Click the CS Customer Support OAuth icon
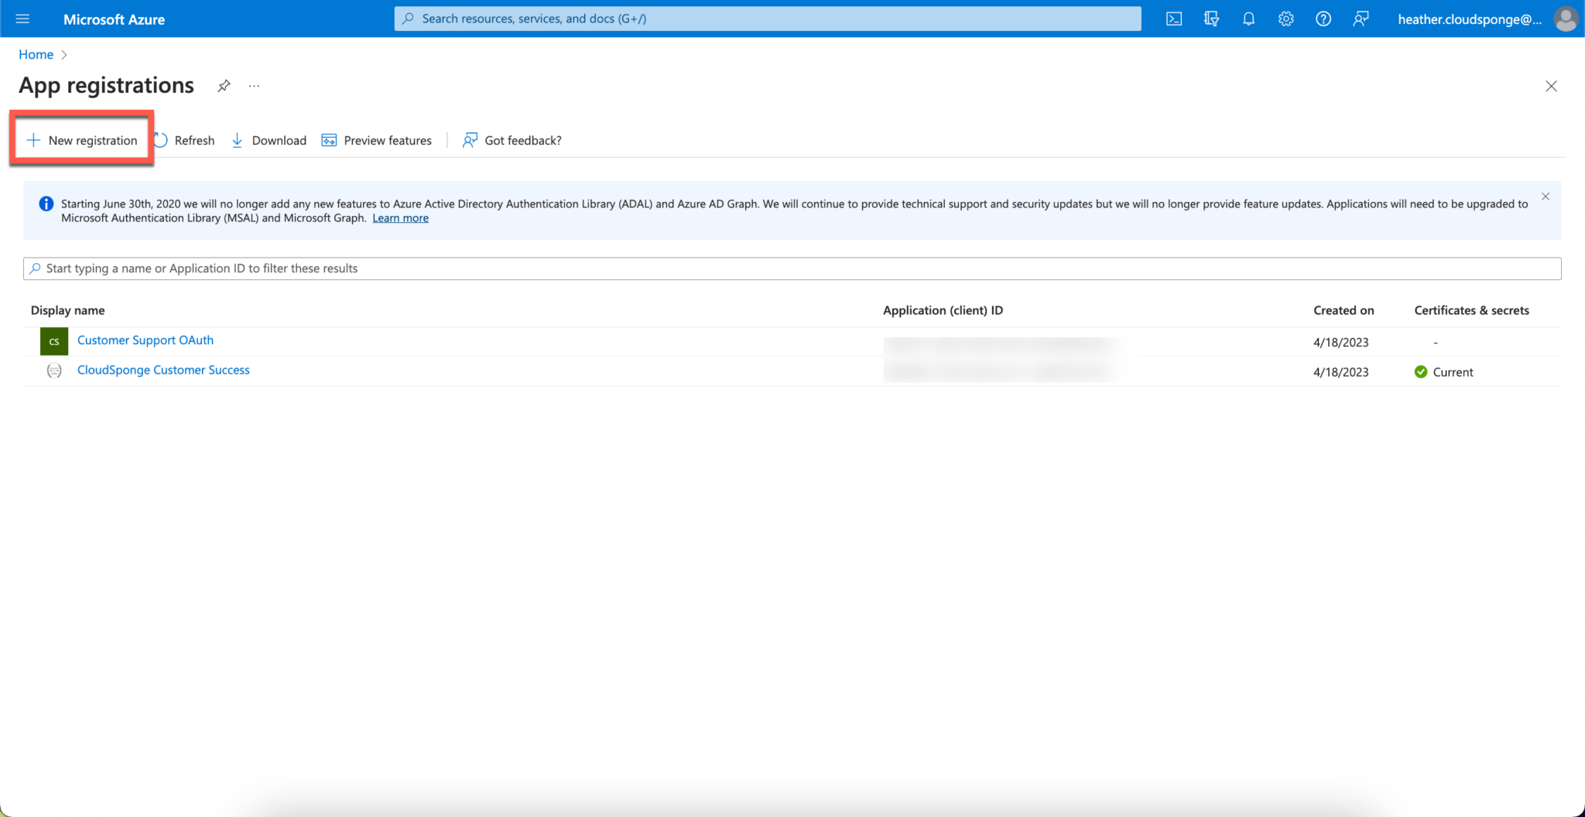1585x817 pixels. tap(54, 341)
